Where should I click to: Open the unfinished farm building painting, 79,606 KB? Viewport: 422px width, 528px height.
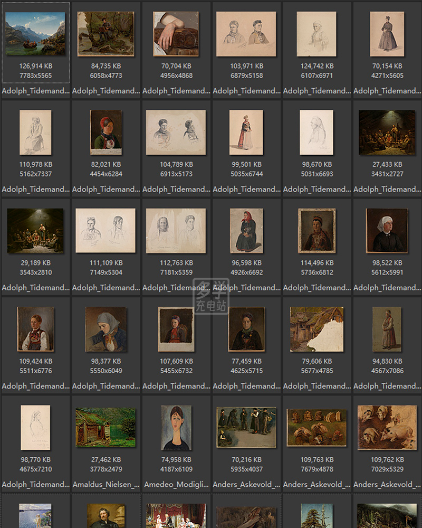coord(316,329)
